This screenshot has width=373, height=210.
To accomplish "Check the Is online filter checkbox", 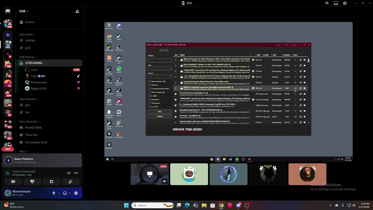I will pos(149,96).
